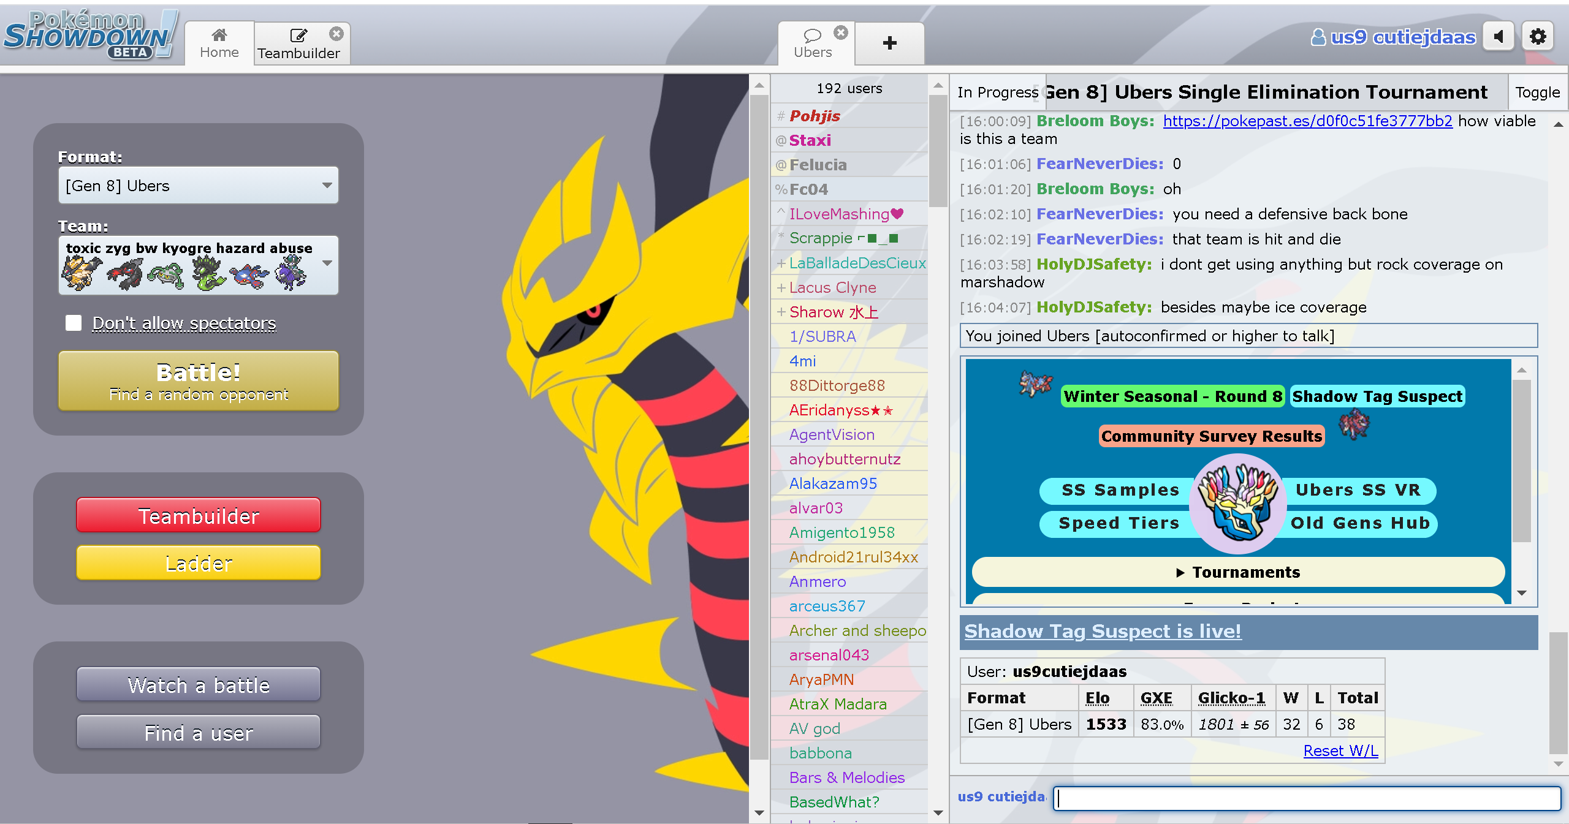Click Breloom Boys name in chat at 16:00:09
This screenshot has width=1569, height=824.
click(1095, 121)
